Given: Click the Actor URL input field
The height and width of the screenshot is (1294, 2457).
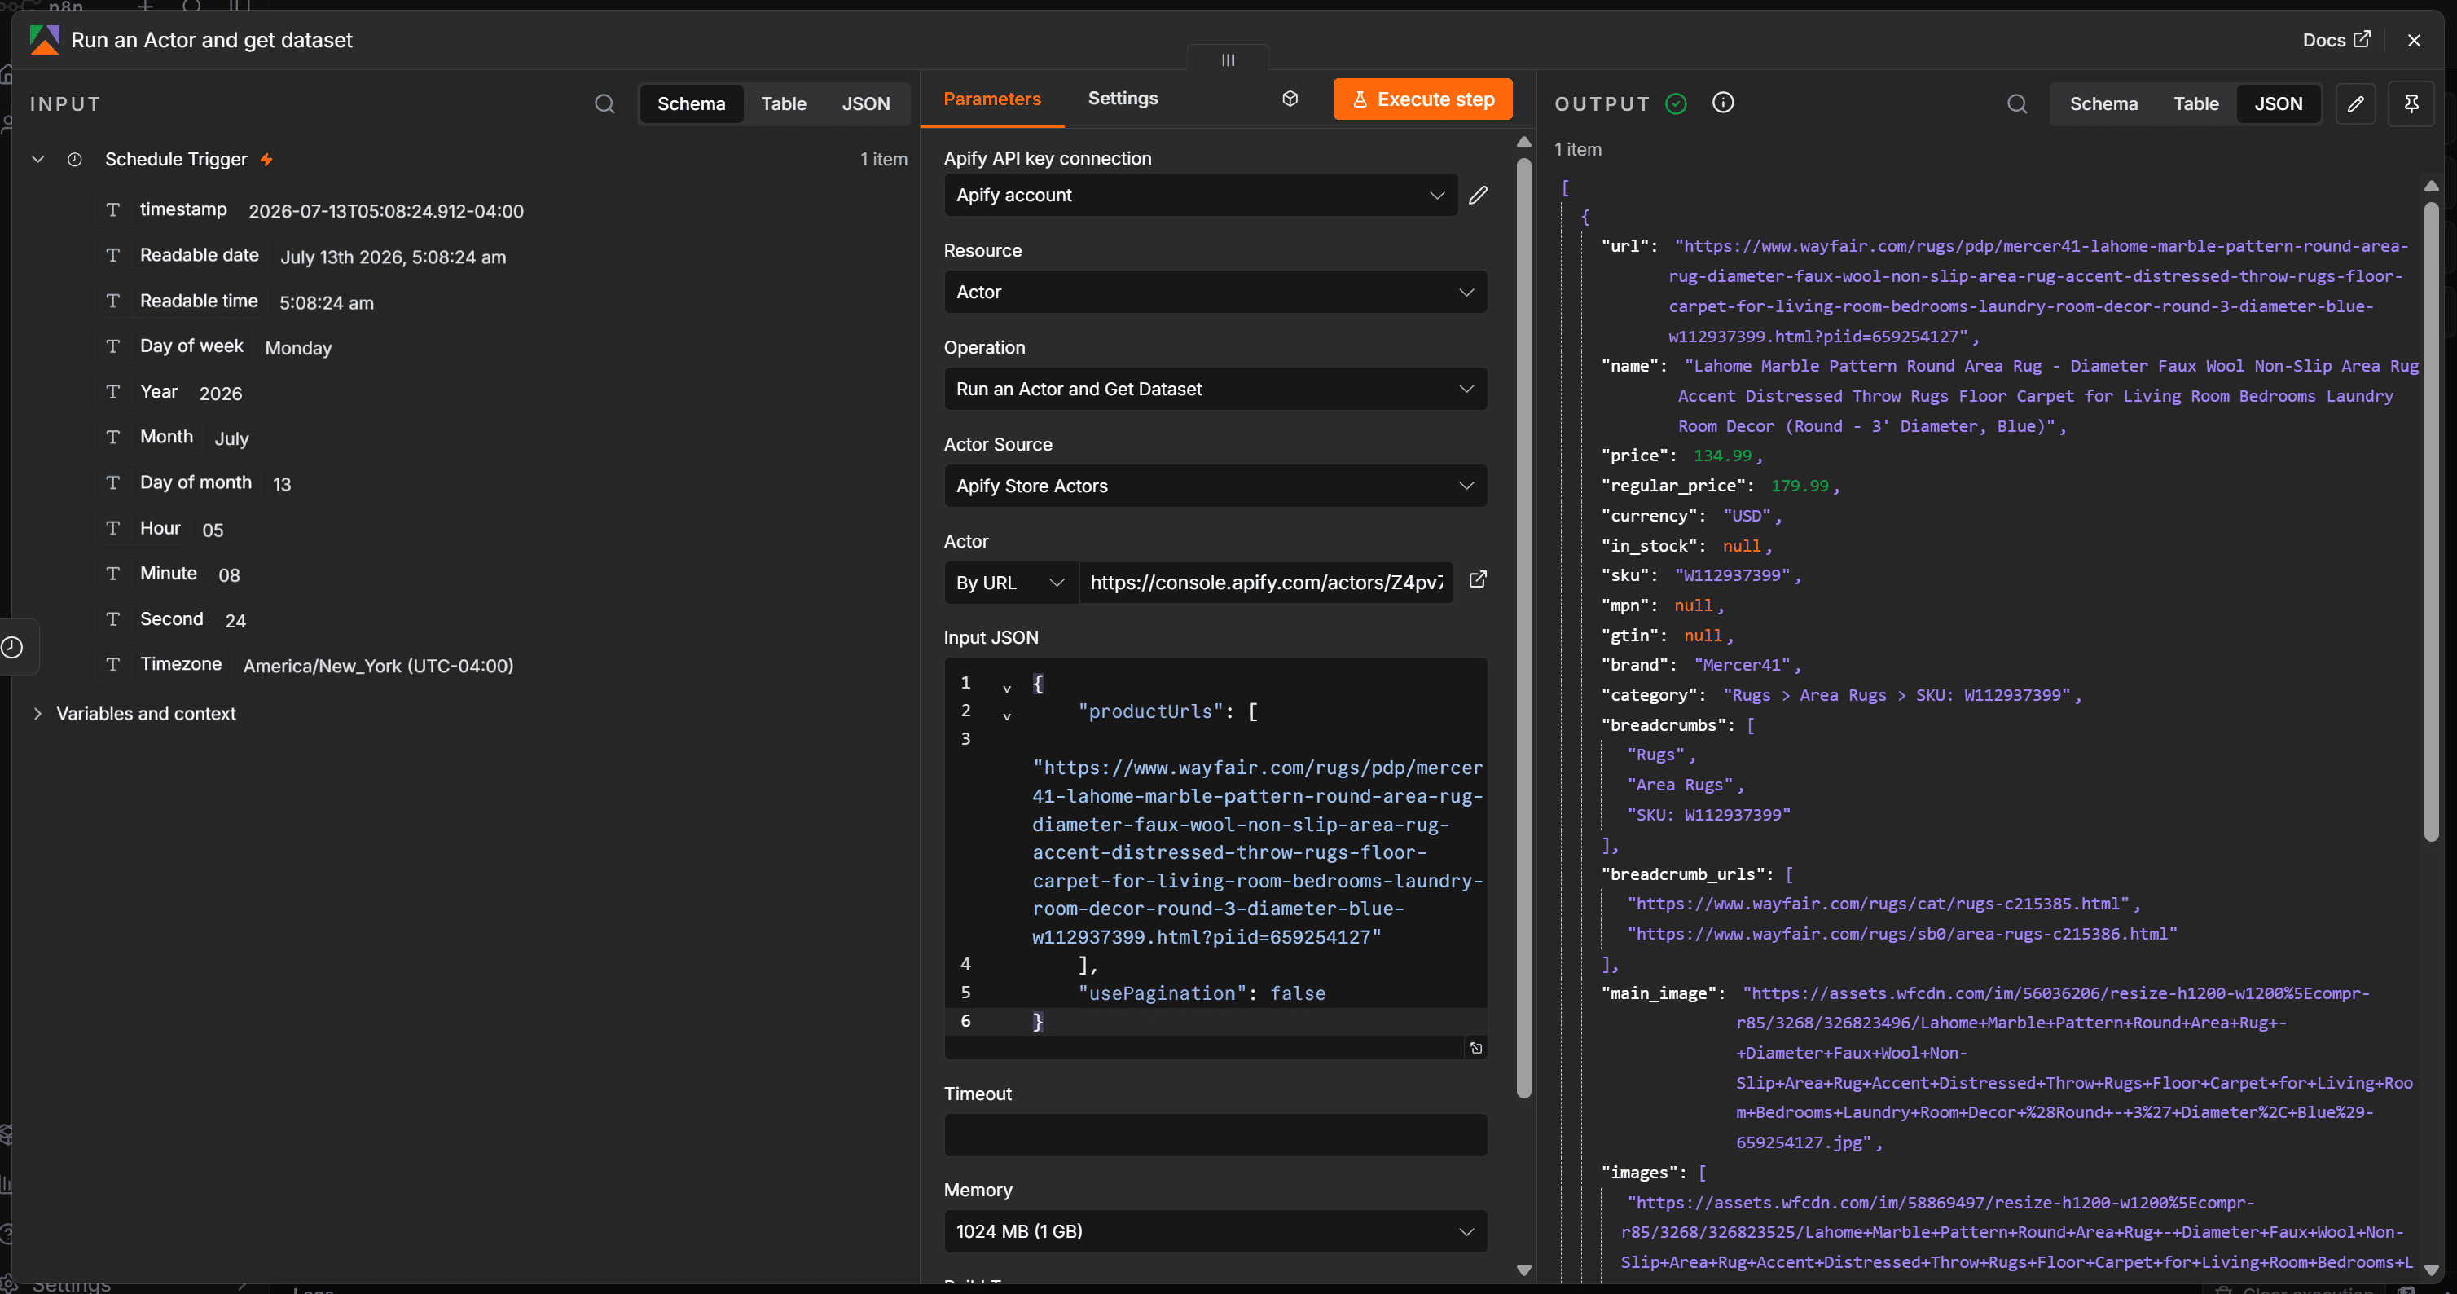Looking at the screenshot, I should coord(1266,582).
